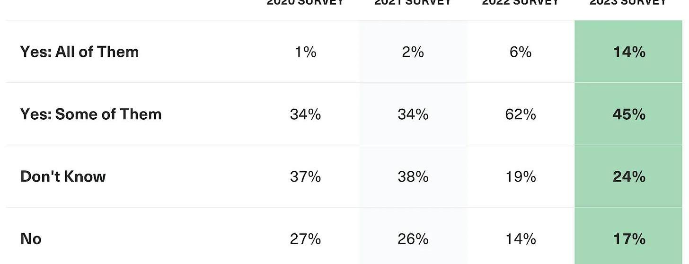Screen dimensions: 689x264
Task: Click the 'Don't Know' row label
Action: (63, 176)
